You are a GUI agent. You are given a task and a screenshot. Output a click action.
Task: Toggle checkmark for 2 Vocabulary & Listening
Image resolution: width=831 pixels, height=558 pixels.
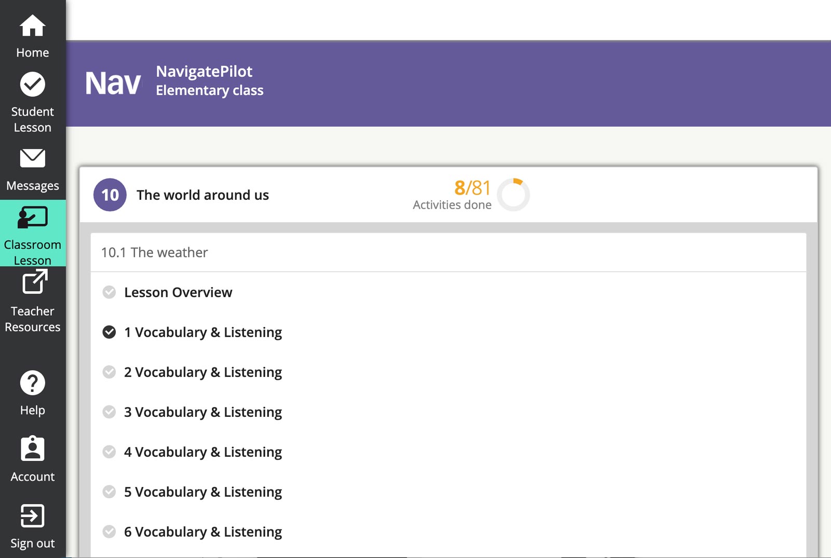109,372
